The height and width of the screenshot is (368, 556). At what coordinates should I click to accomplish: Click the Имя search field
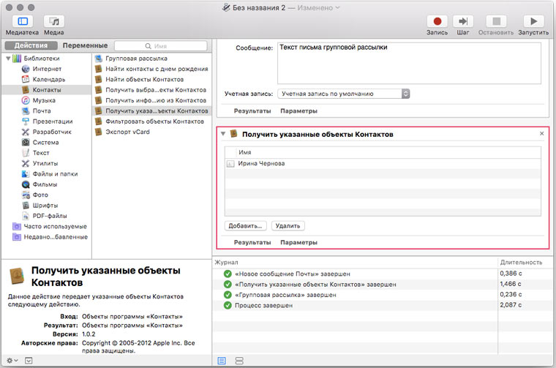pyautogui.click(x=161, y=46)
